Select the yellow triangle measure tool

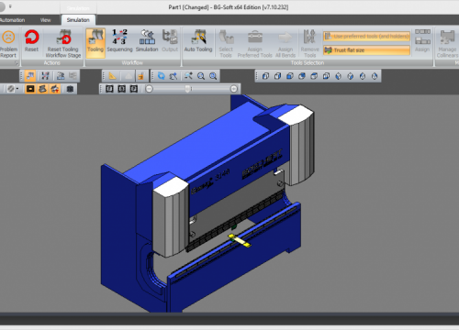click(x=112, y=76)
